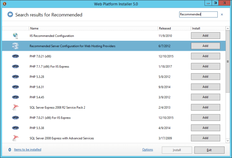
Task: Click the SQL Server Express 2008 R2 icon
Action: [15, 107]
